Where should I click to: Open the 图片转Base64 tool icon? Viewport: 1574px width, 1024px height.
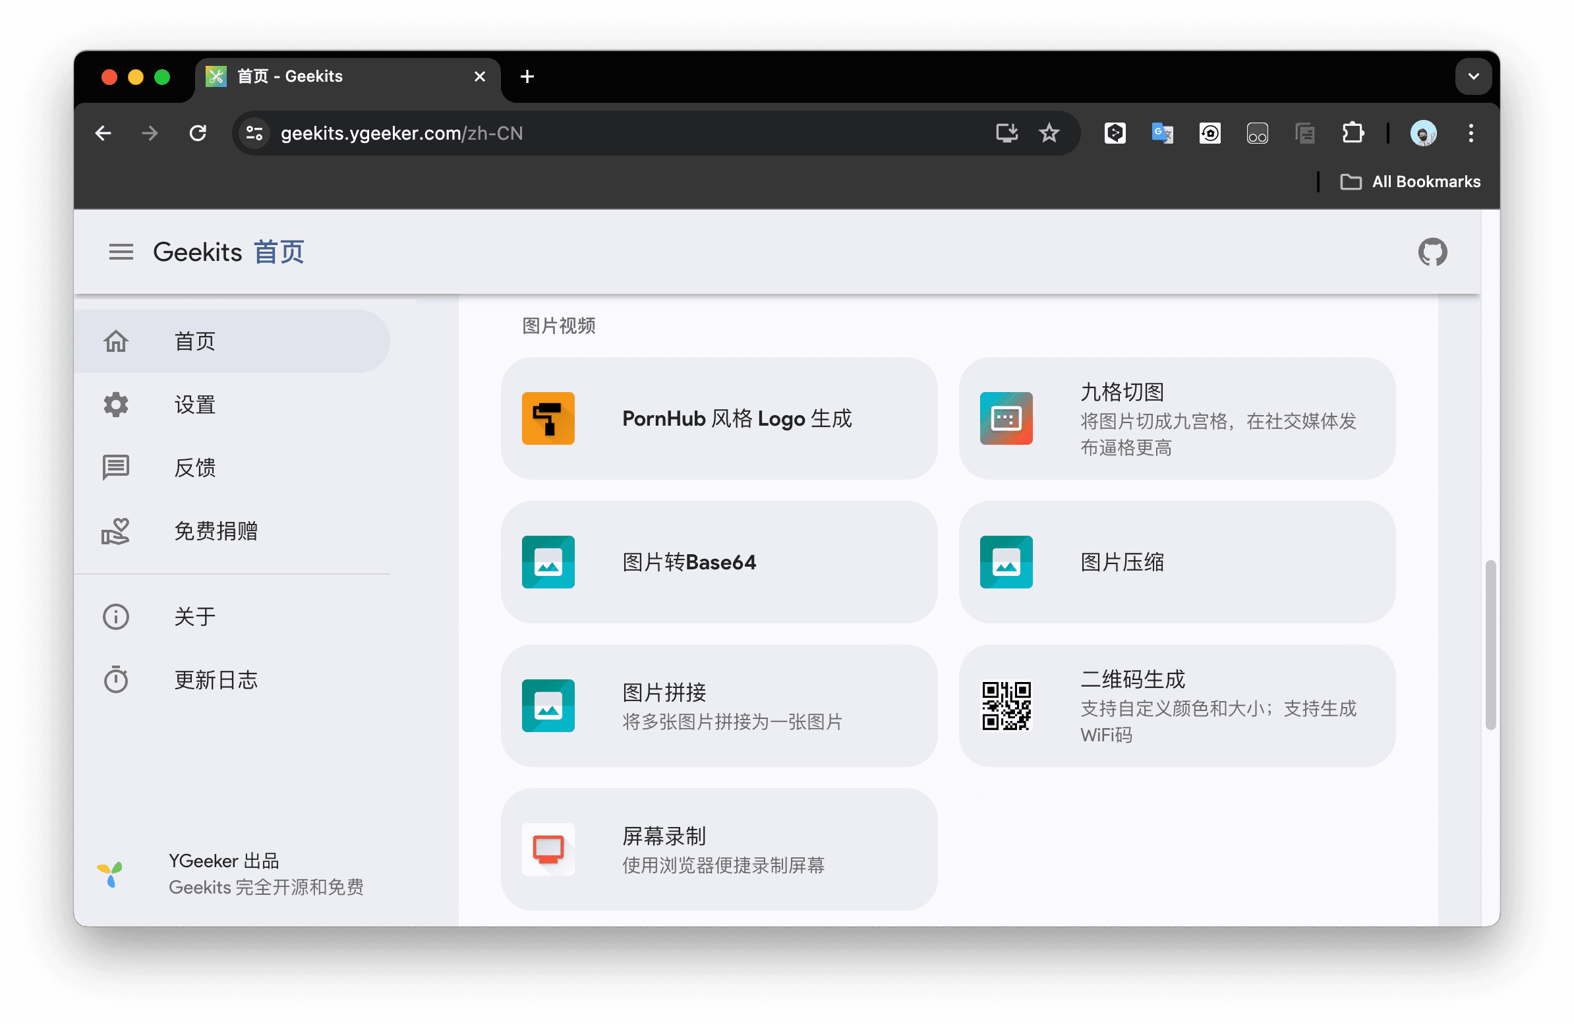pyautogui.click(x=548, y=562)
